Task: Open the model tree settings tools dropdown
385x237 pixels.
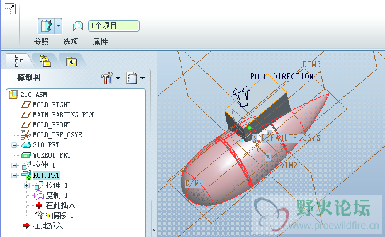Action: point(111,78)
